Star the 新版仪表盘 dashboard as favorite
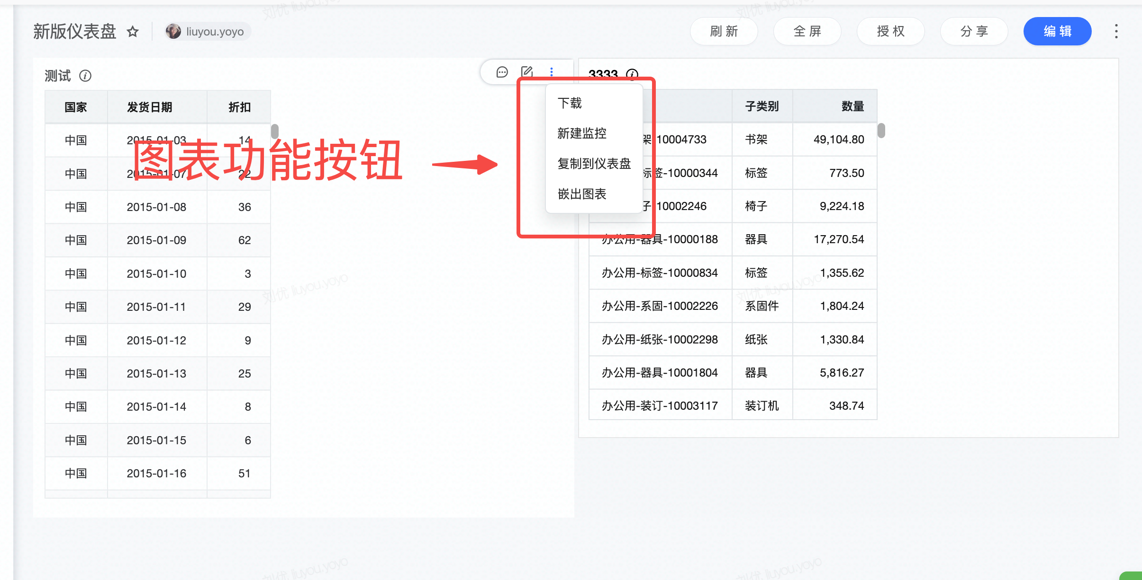 coord(133,32)
